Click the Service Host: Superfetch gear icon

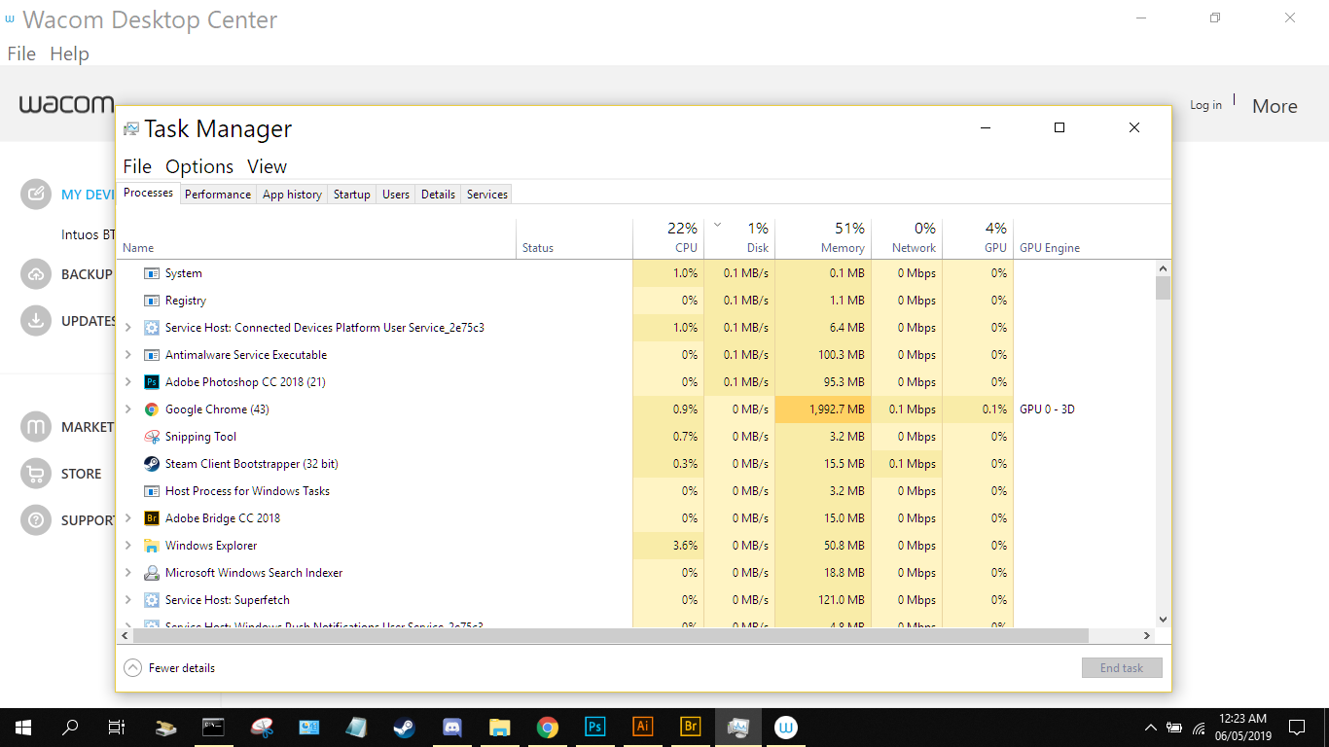point(151,600)
